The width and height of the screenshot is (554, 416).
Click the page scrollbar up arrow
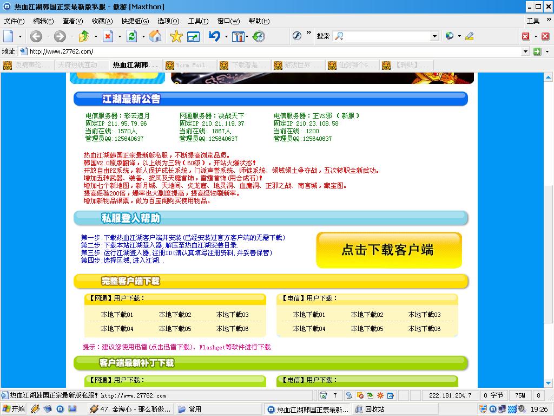tap(548, 77)
